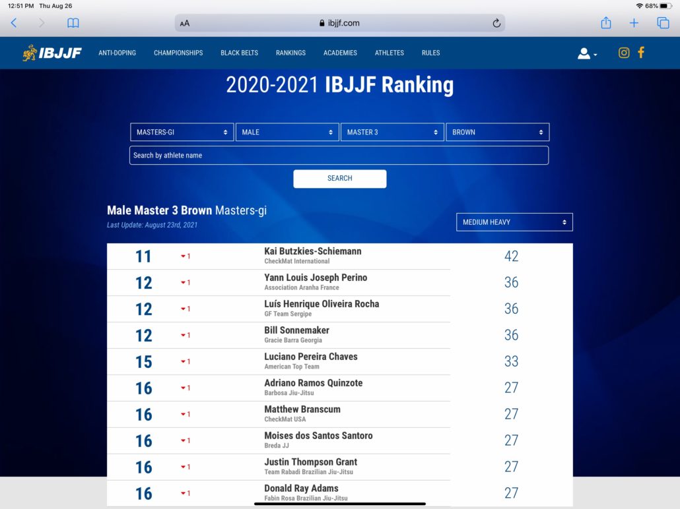Tap the 12:51 PM status bar clock

tap(21, 6)
